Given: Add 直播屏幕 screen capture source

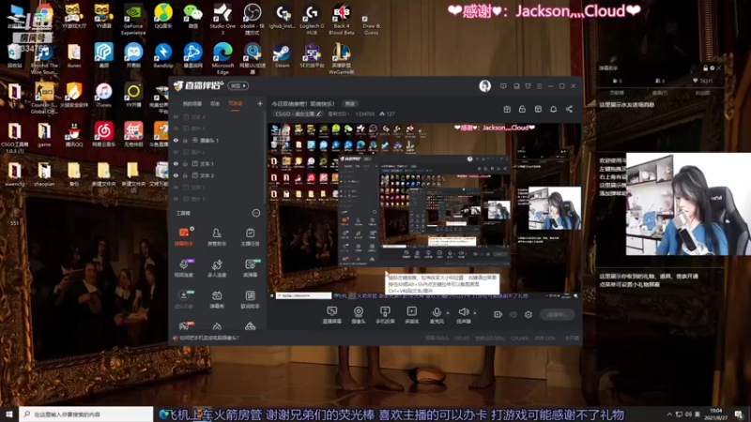Looking at the screenshot, I should click(332, 315).
